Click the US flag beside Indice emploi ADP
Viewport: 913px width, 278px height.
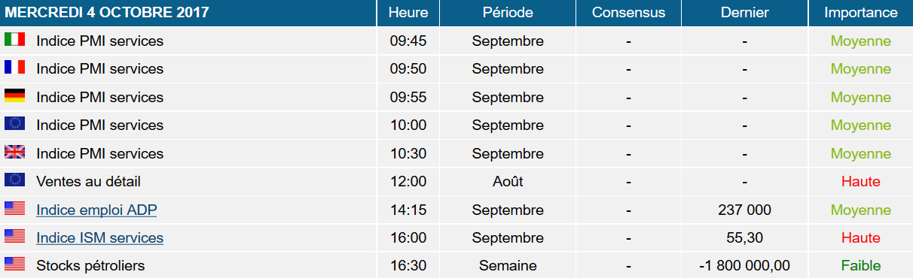[x=15, y=208]
